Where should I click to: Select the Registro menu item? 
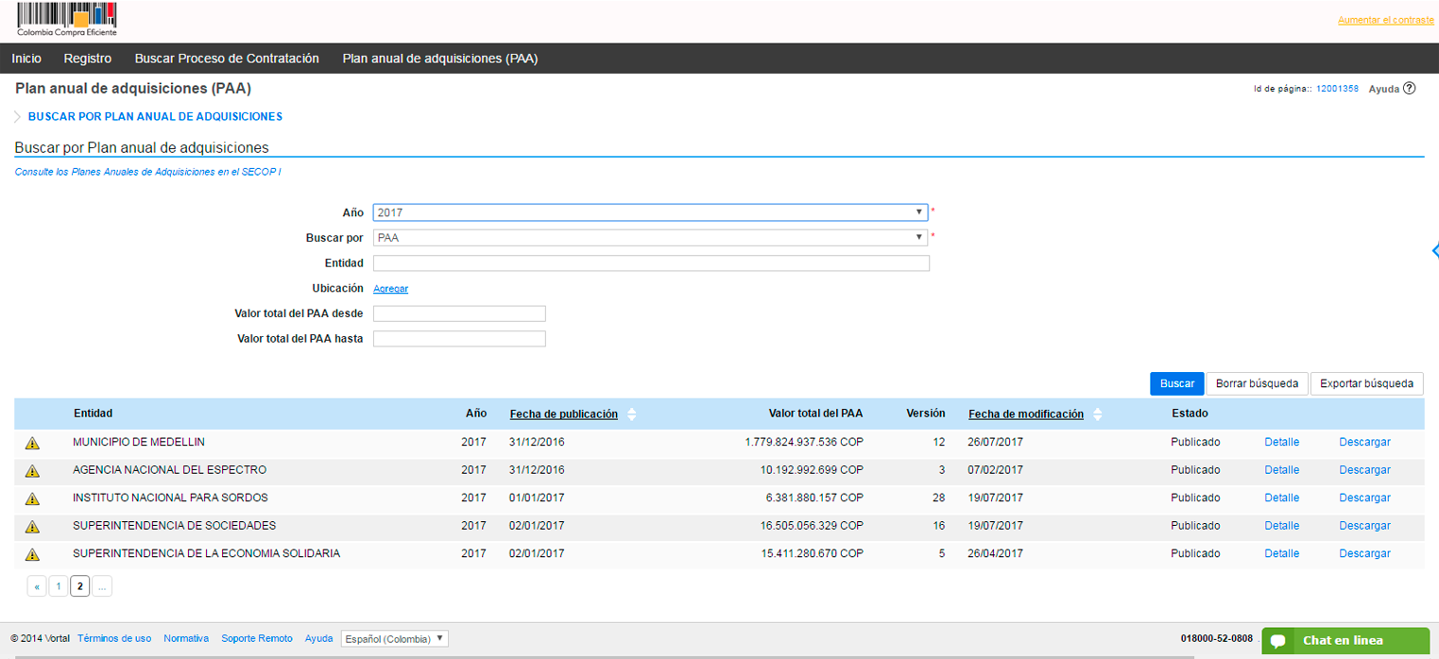(x=88, y=59)
